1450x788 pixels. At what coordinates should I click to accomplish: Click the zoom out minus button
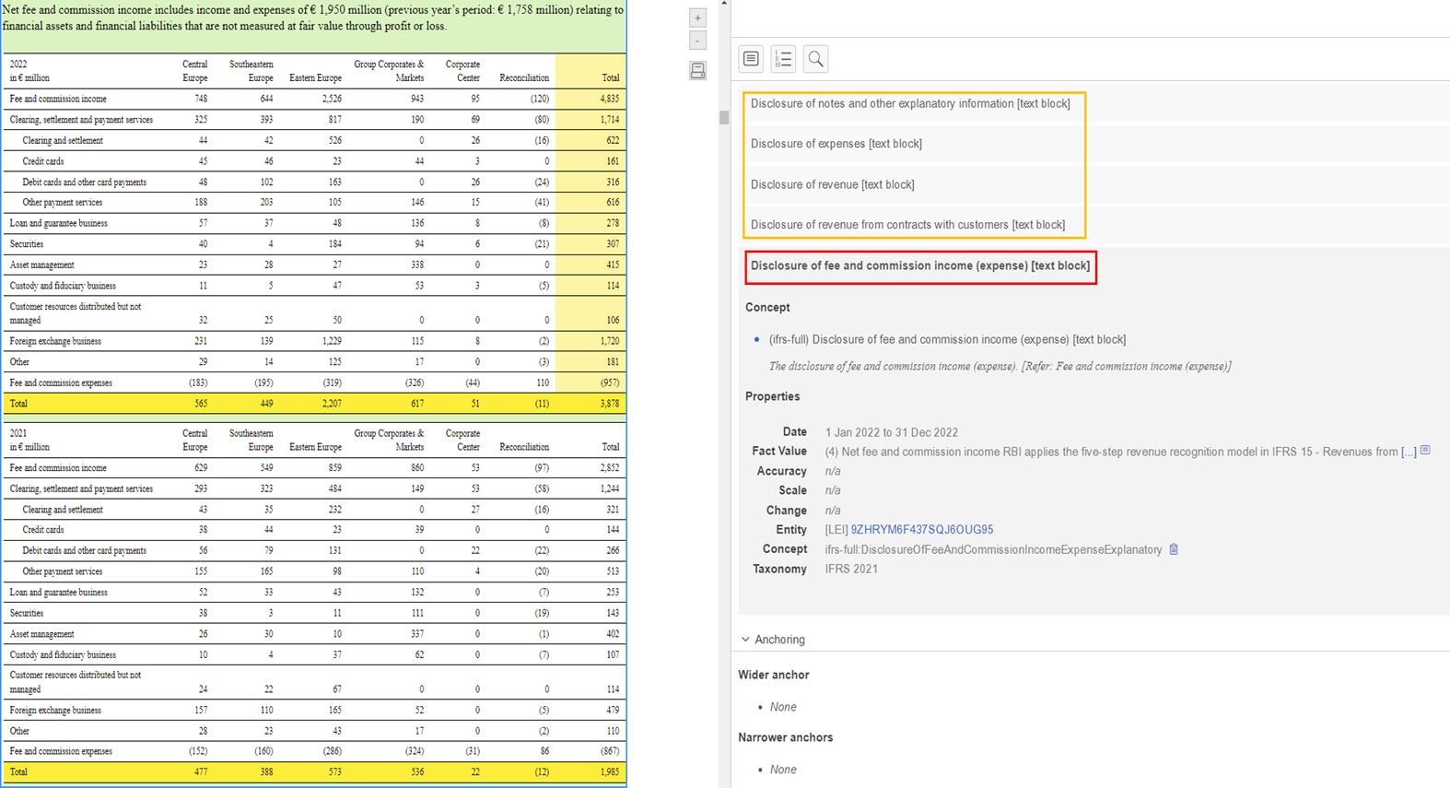pyautogui.click(x=697, y=41)
